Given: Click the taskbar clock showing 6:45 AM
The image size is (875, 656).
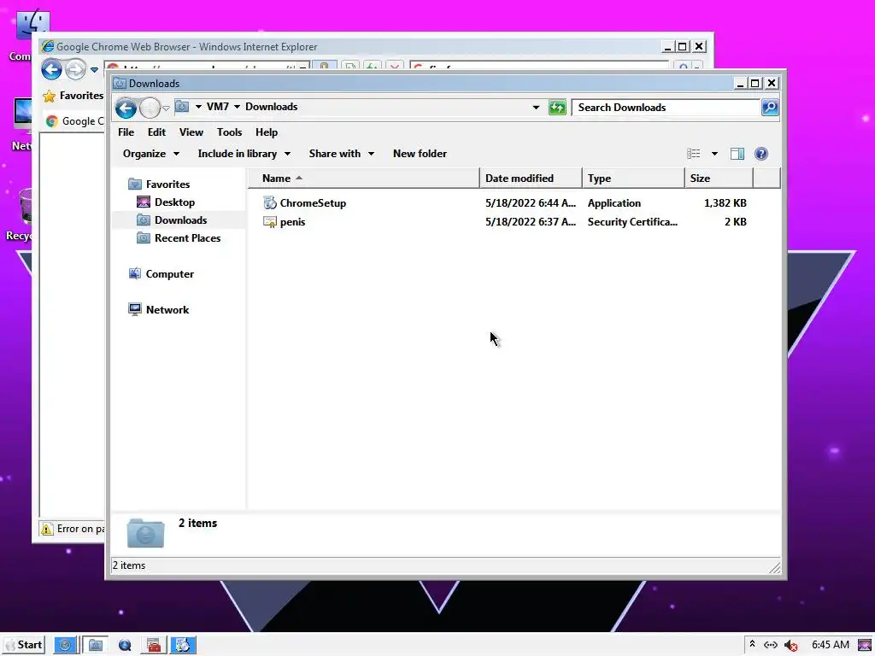Looking at the screenshot, I should pos(831,645).
